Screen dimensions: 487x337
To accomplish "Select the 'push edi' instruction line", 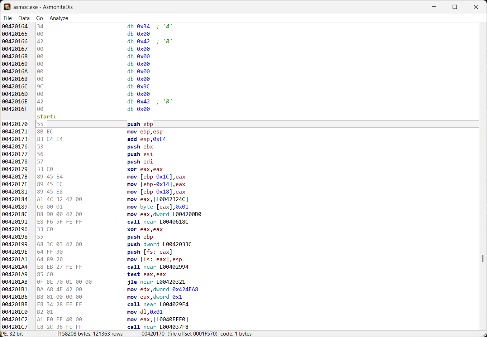I will (140, 162).
